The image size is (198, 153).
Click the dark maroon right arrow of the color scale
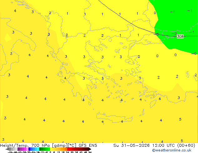90,149
